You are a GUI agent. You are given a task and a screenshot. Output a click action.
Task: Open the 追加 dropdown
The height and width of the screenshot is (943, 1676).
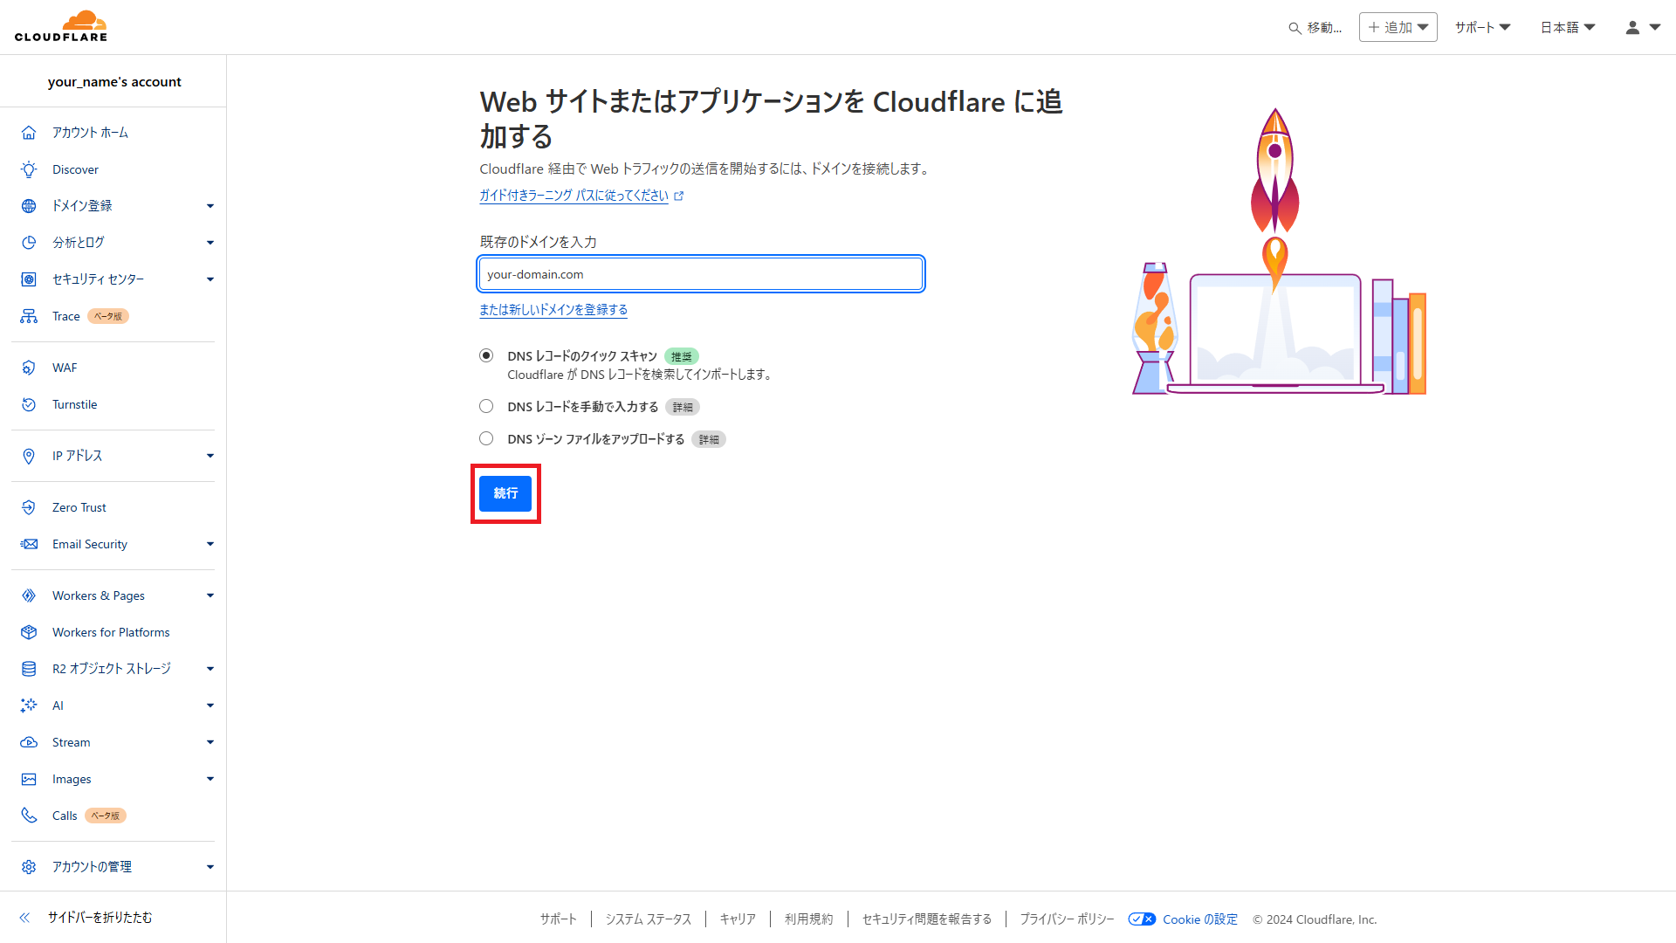tap(1397, 27)
